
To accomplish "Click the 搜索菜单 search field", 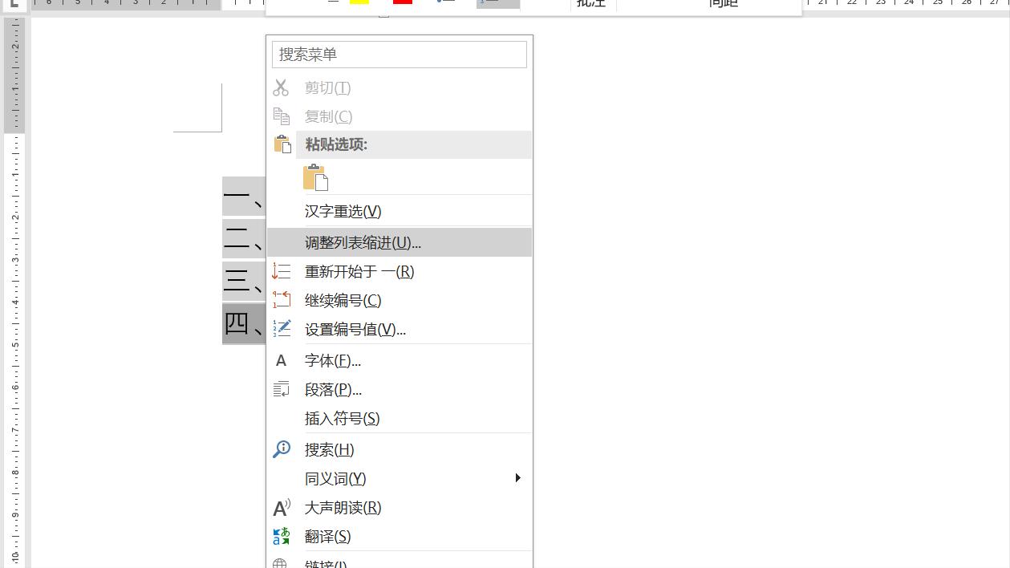I will point(400,55).
